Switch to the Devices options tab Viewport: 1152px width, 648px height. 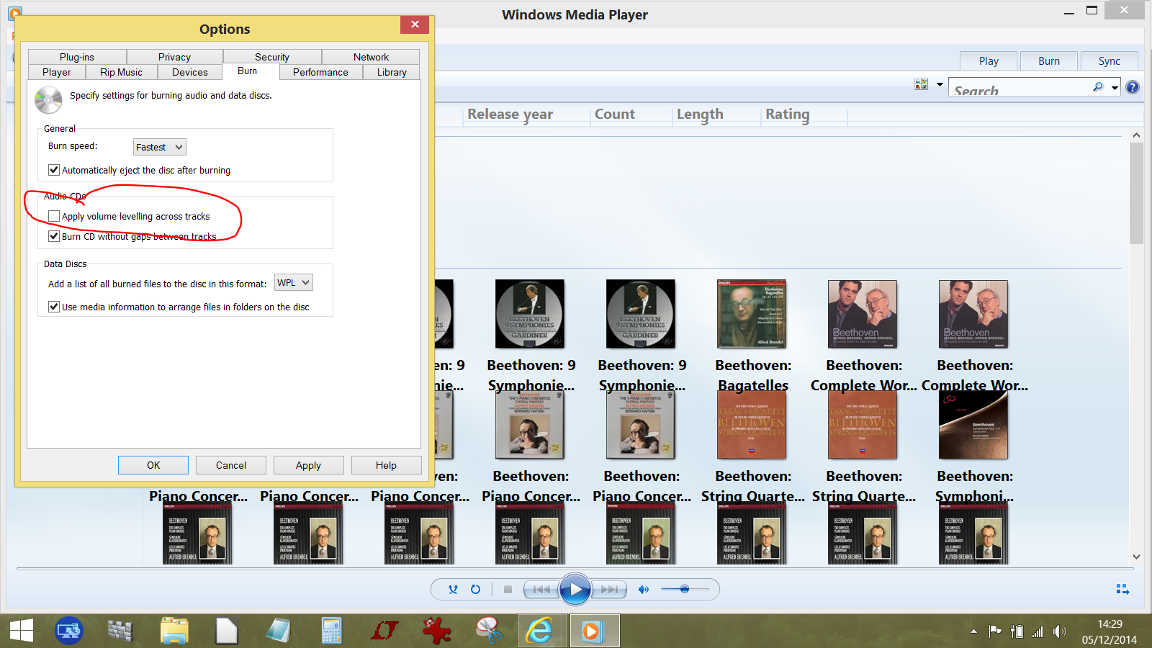(190, 72)
